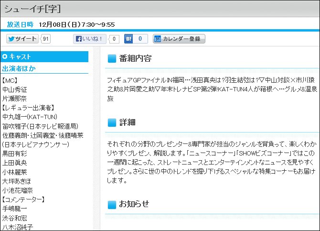Click the name 中山秀征

point(14,89)
